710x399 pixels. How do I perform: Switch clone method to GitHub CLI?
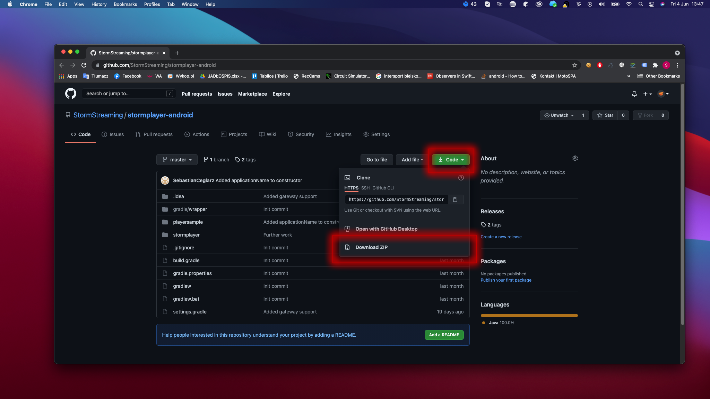point(383,188)
